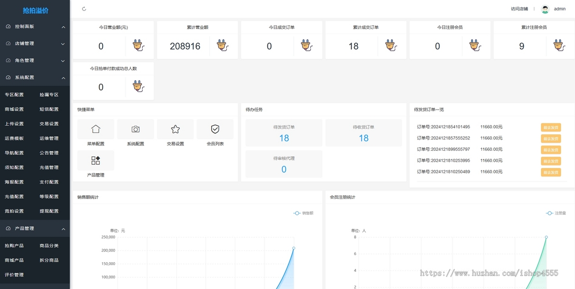
Task: Open the 待发货订单 task card
Action: 284,133
